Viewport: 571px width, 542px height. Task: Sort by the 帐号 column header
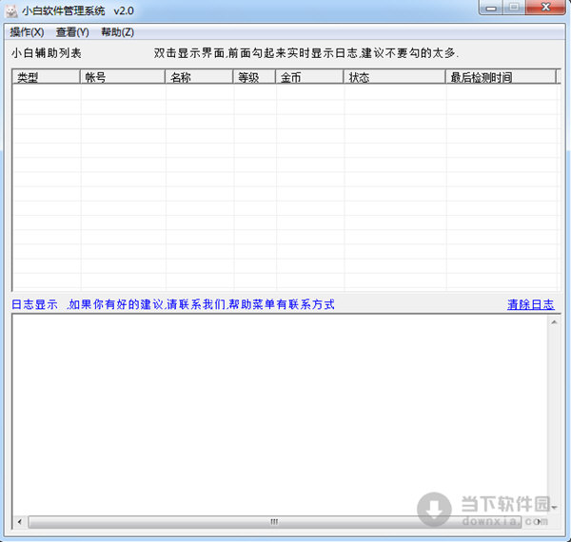pyautogui.click(x=123, y=77)
